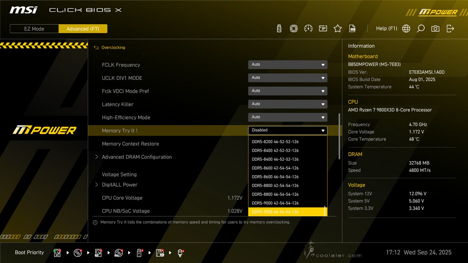Open Favorites star icon
468x263 pixels.
338,28
